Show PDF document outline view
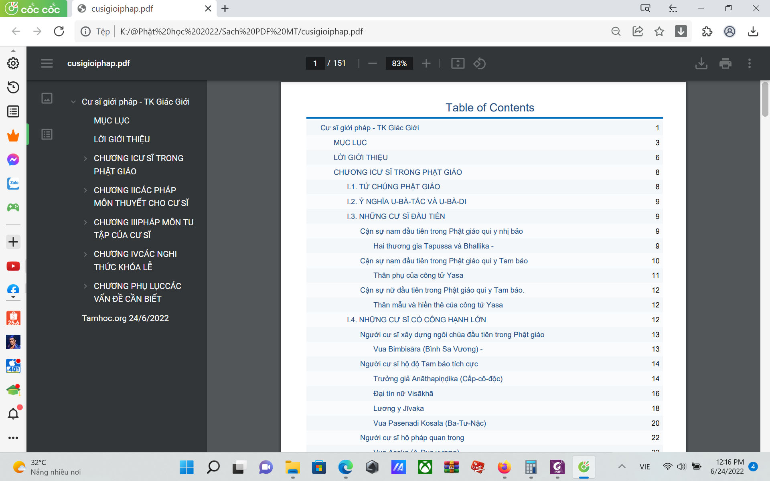 click(47, 134)
